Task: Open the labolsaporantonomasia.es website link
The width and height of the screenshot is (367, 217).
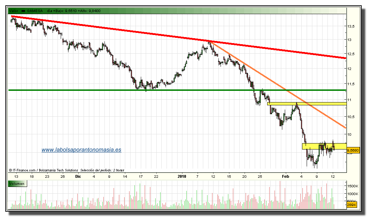Action: point(81,149)
